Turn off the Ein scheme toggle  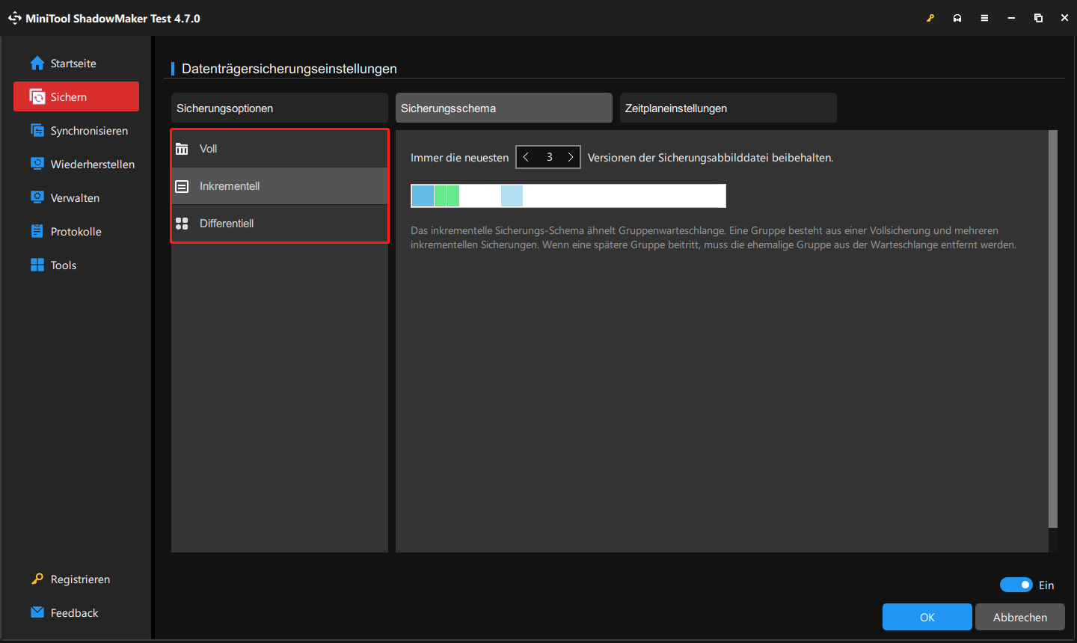tap(1016, 585)
